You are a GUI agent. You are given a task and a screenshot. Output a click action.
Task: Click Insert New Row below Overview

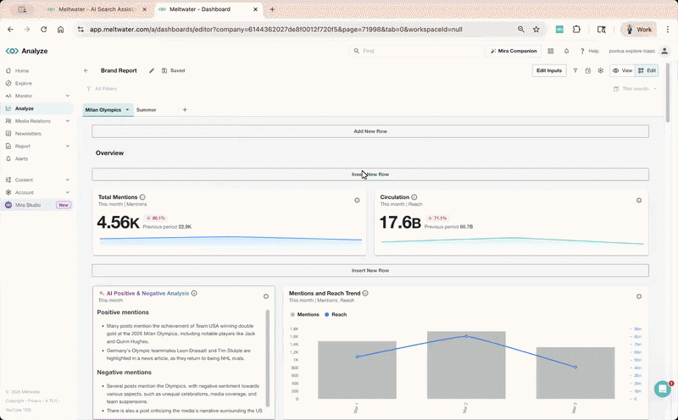[370, 174]
